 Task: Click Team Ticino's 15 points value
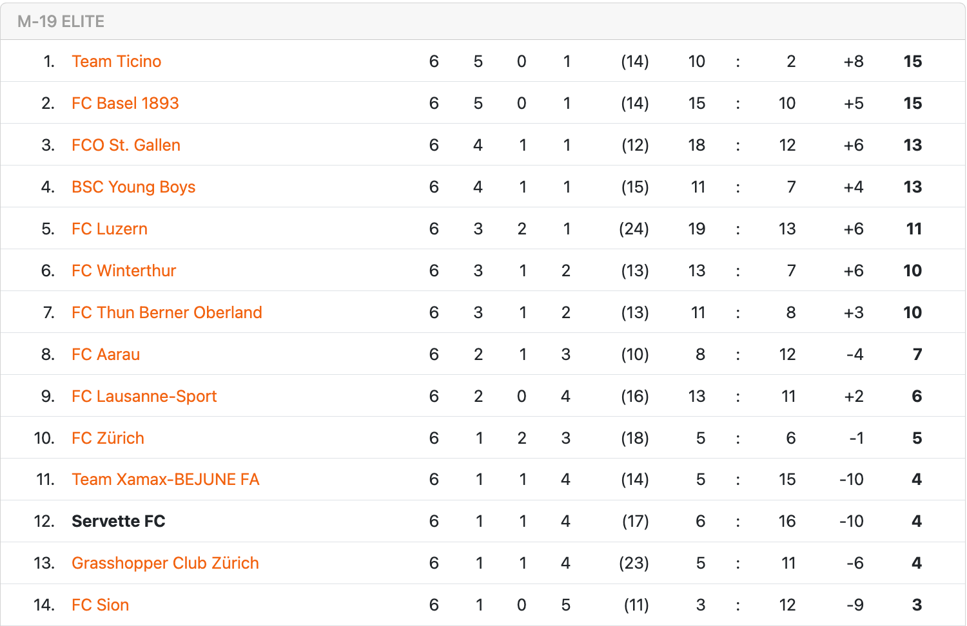pyautogui.click(x=912, y=61)
